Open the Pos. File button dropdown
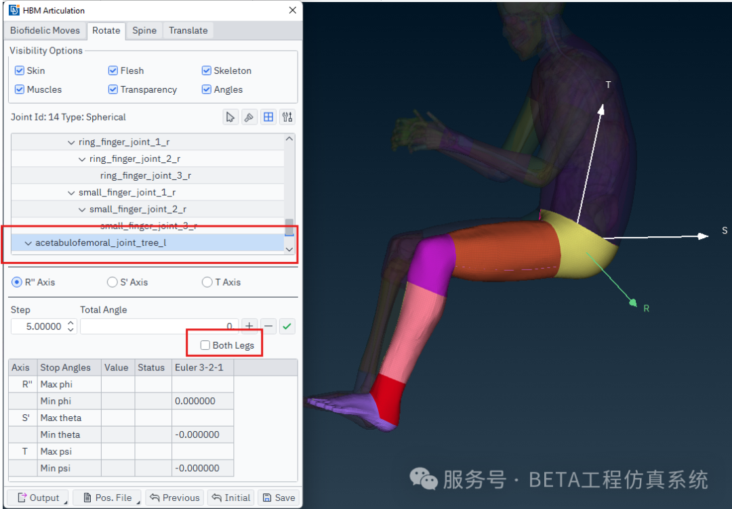 coord(138,502)
